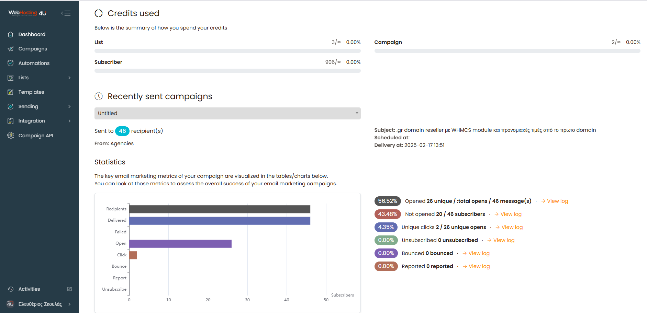
Task: Click the Campaign API gear icon
Action: point(11,136)
